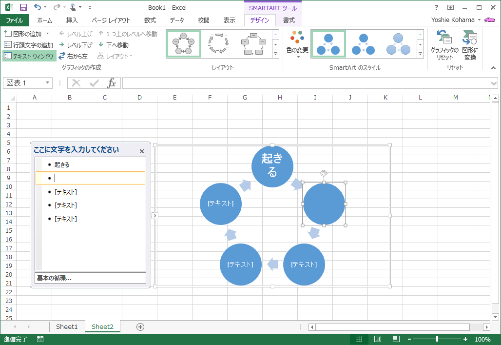Select the block cycle layout thumbnail
The image size is (501, 345).
point(254,44)
